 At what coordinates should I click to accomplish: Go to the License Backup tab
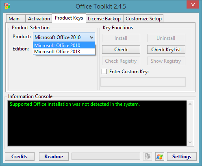point(104,19)
